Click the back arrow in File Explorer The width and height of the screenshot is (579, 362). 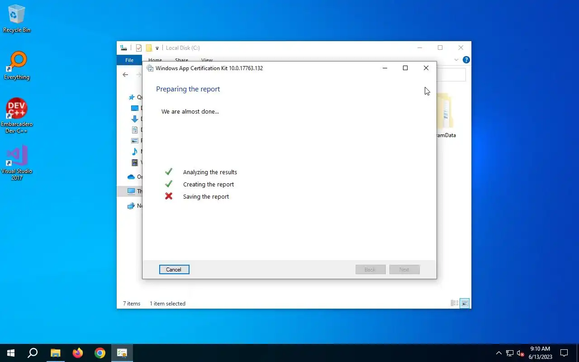125,75
